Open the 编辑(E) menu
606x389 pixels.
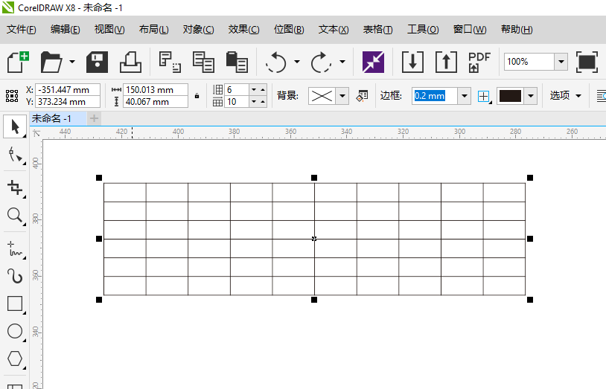tap(65, 29)
